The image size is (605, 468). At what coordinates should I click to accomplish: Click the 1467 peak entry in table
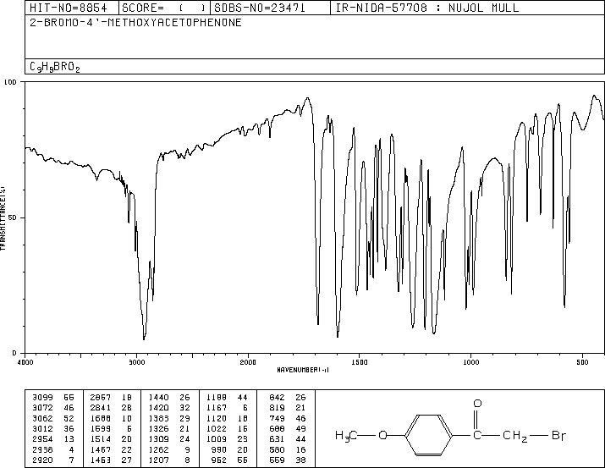(x=111, y=450)
